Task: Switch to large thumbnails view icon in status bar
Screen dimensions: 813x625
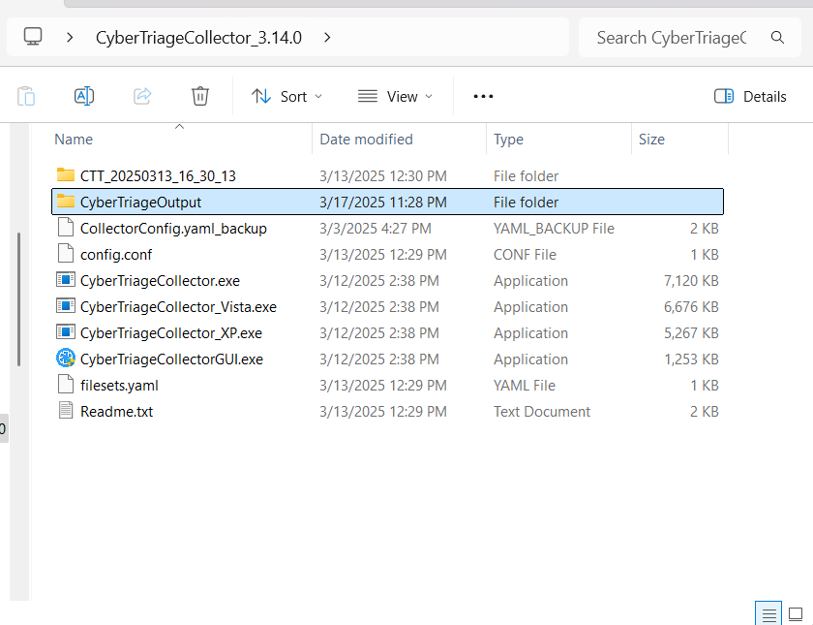Action: pos(796,614)
